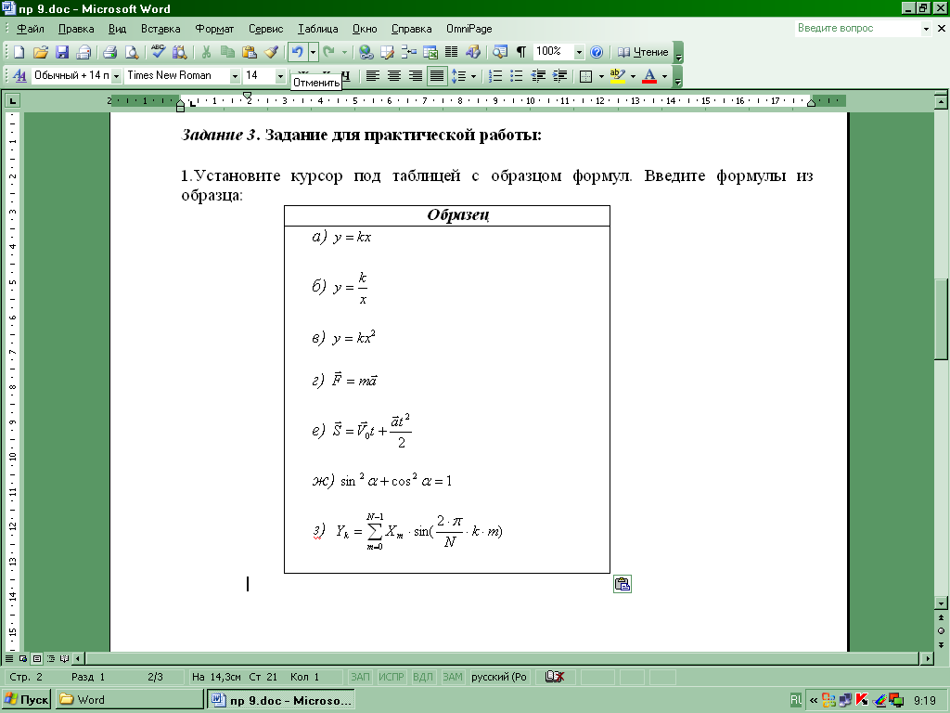Select the Format Painter brush icon
The height and width of the screenshot is (713, 950).
271,52
